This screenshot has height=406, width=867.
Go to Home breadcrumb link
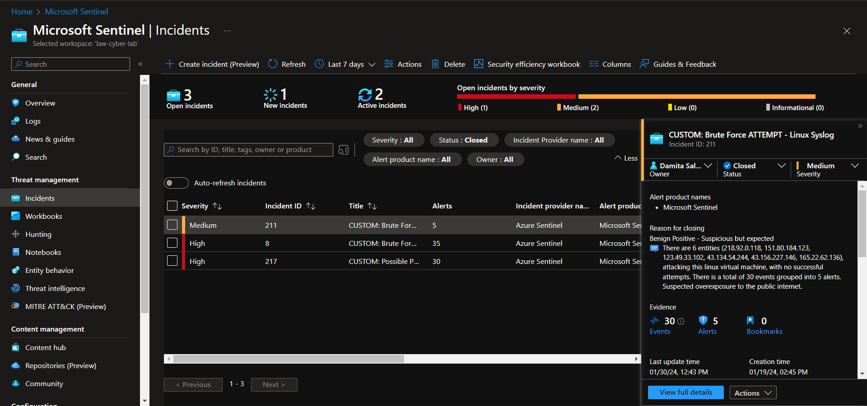pos(22,12)
